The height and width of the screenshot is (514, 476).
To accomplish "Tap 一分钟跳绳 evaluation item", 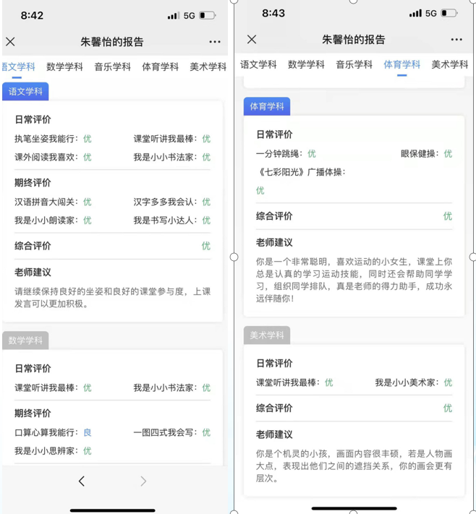I will tap(286, 153).
